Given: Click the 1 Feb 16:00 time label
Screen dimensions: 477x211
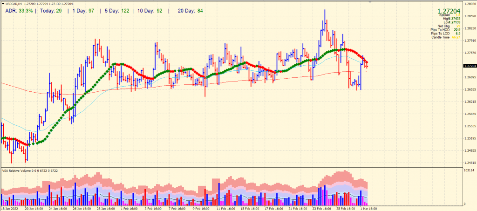Looking at the screenshot, I should click(130, 209).
